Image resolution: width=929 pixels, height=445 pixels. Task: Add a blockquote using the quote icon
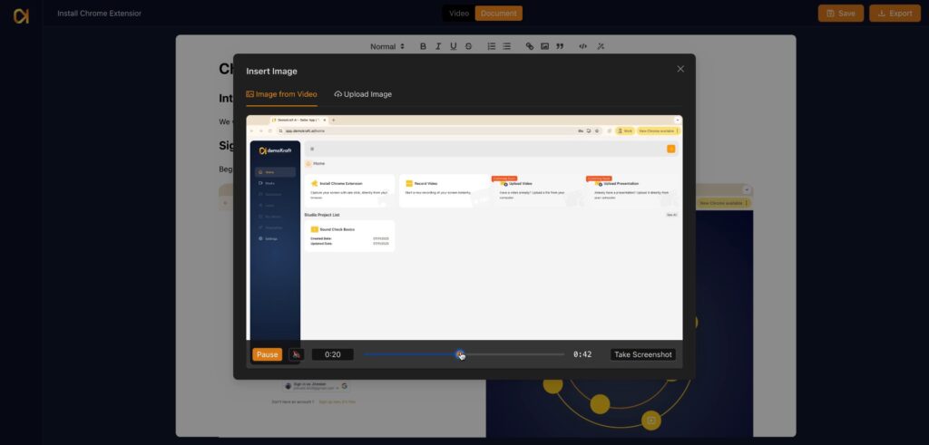coord(560,46)
